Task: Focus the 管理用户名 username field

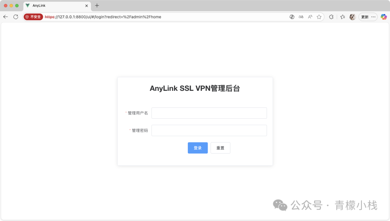Action: pos(209,113)
